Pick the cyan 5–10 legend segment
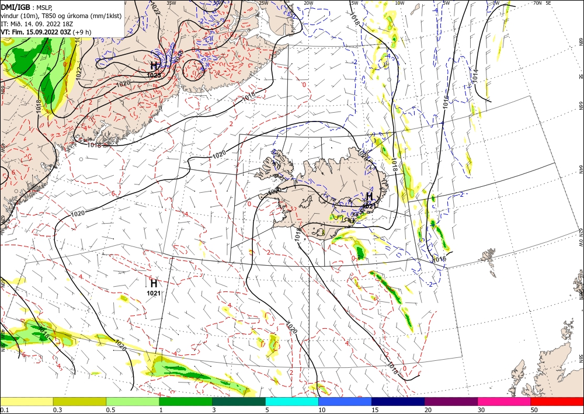Viewport: 584px width, 414px height. [x=292, y=401]
